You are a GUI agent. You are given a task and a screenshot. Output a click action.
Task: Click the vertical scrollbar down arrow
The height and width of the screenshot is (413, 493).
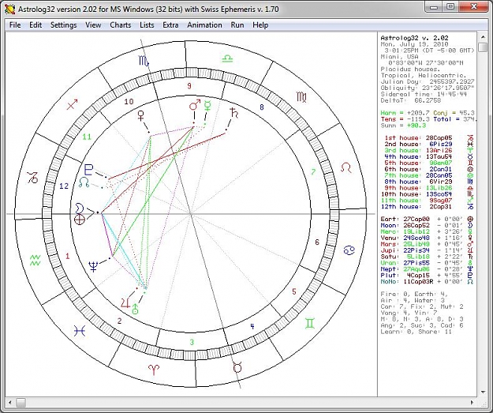[x=483, y=392]
